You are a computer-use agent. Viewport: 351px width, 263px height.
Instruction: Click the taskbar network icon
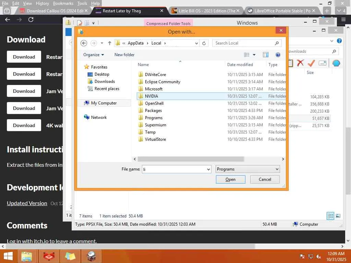click(311, 256)
